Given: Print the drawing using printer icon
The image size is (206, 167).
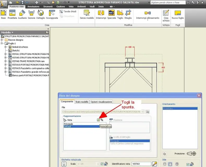Looking at the screenshot, I should tap(37, 2).
